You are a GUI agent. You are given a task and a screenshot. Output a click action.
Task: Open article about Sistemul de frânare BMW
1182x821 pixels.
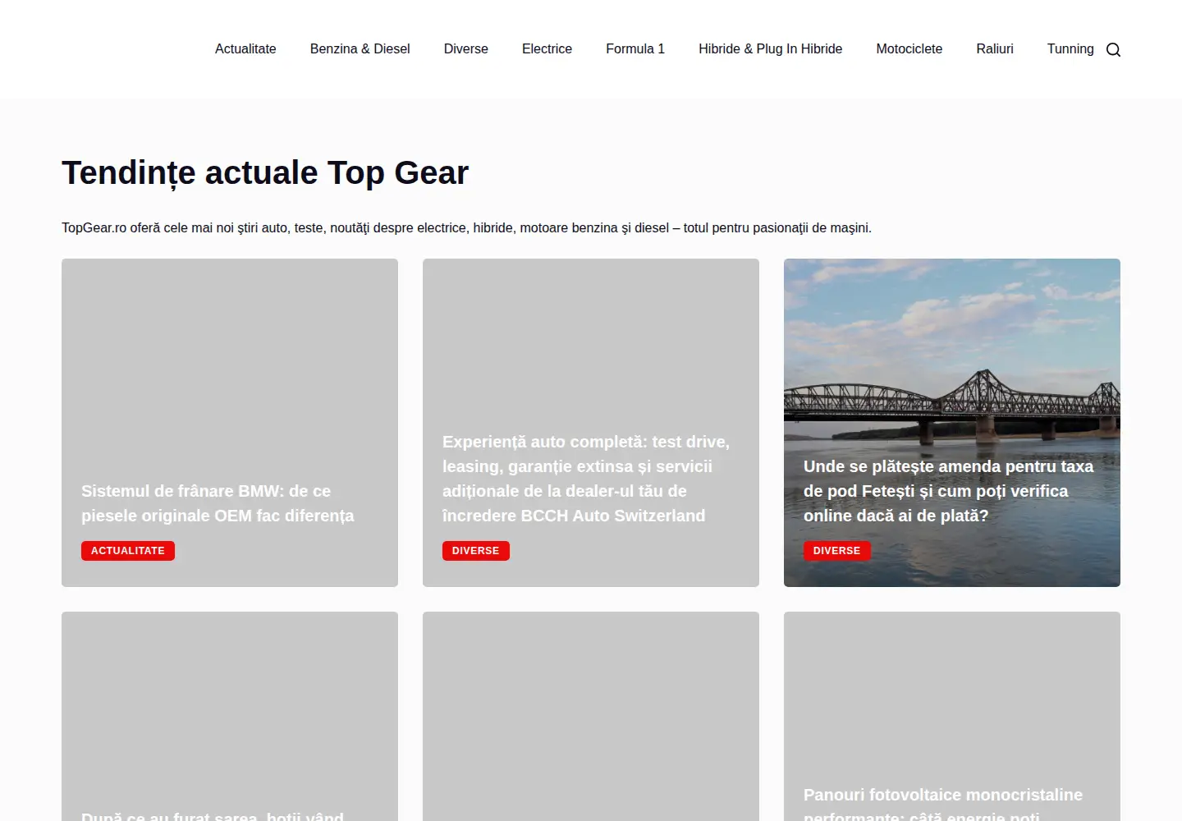tap(218, 503)
